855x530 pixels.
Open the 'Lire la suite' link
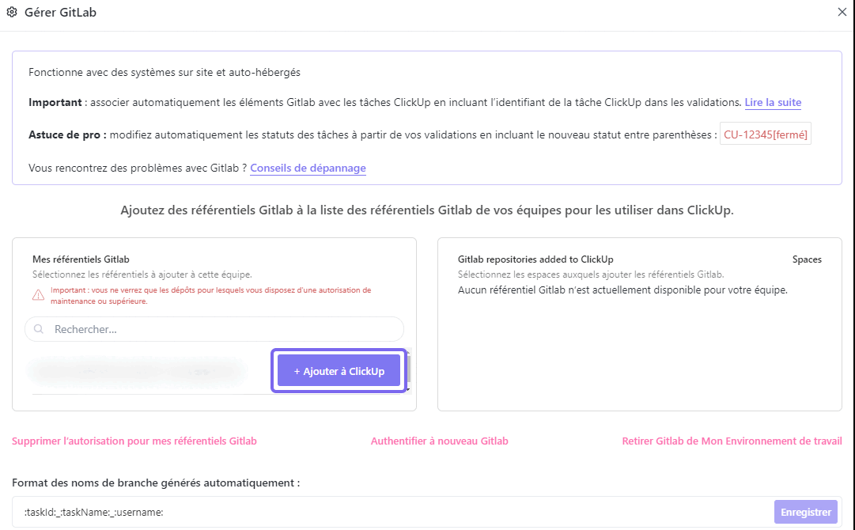pos(773,103)
